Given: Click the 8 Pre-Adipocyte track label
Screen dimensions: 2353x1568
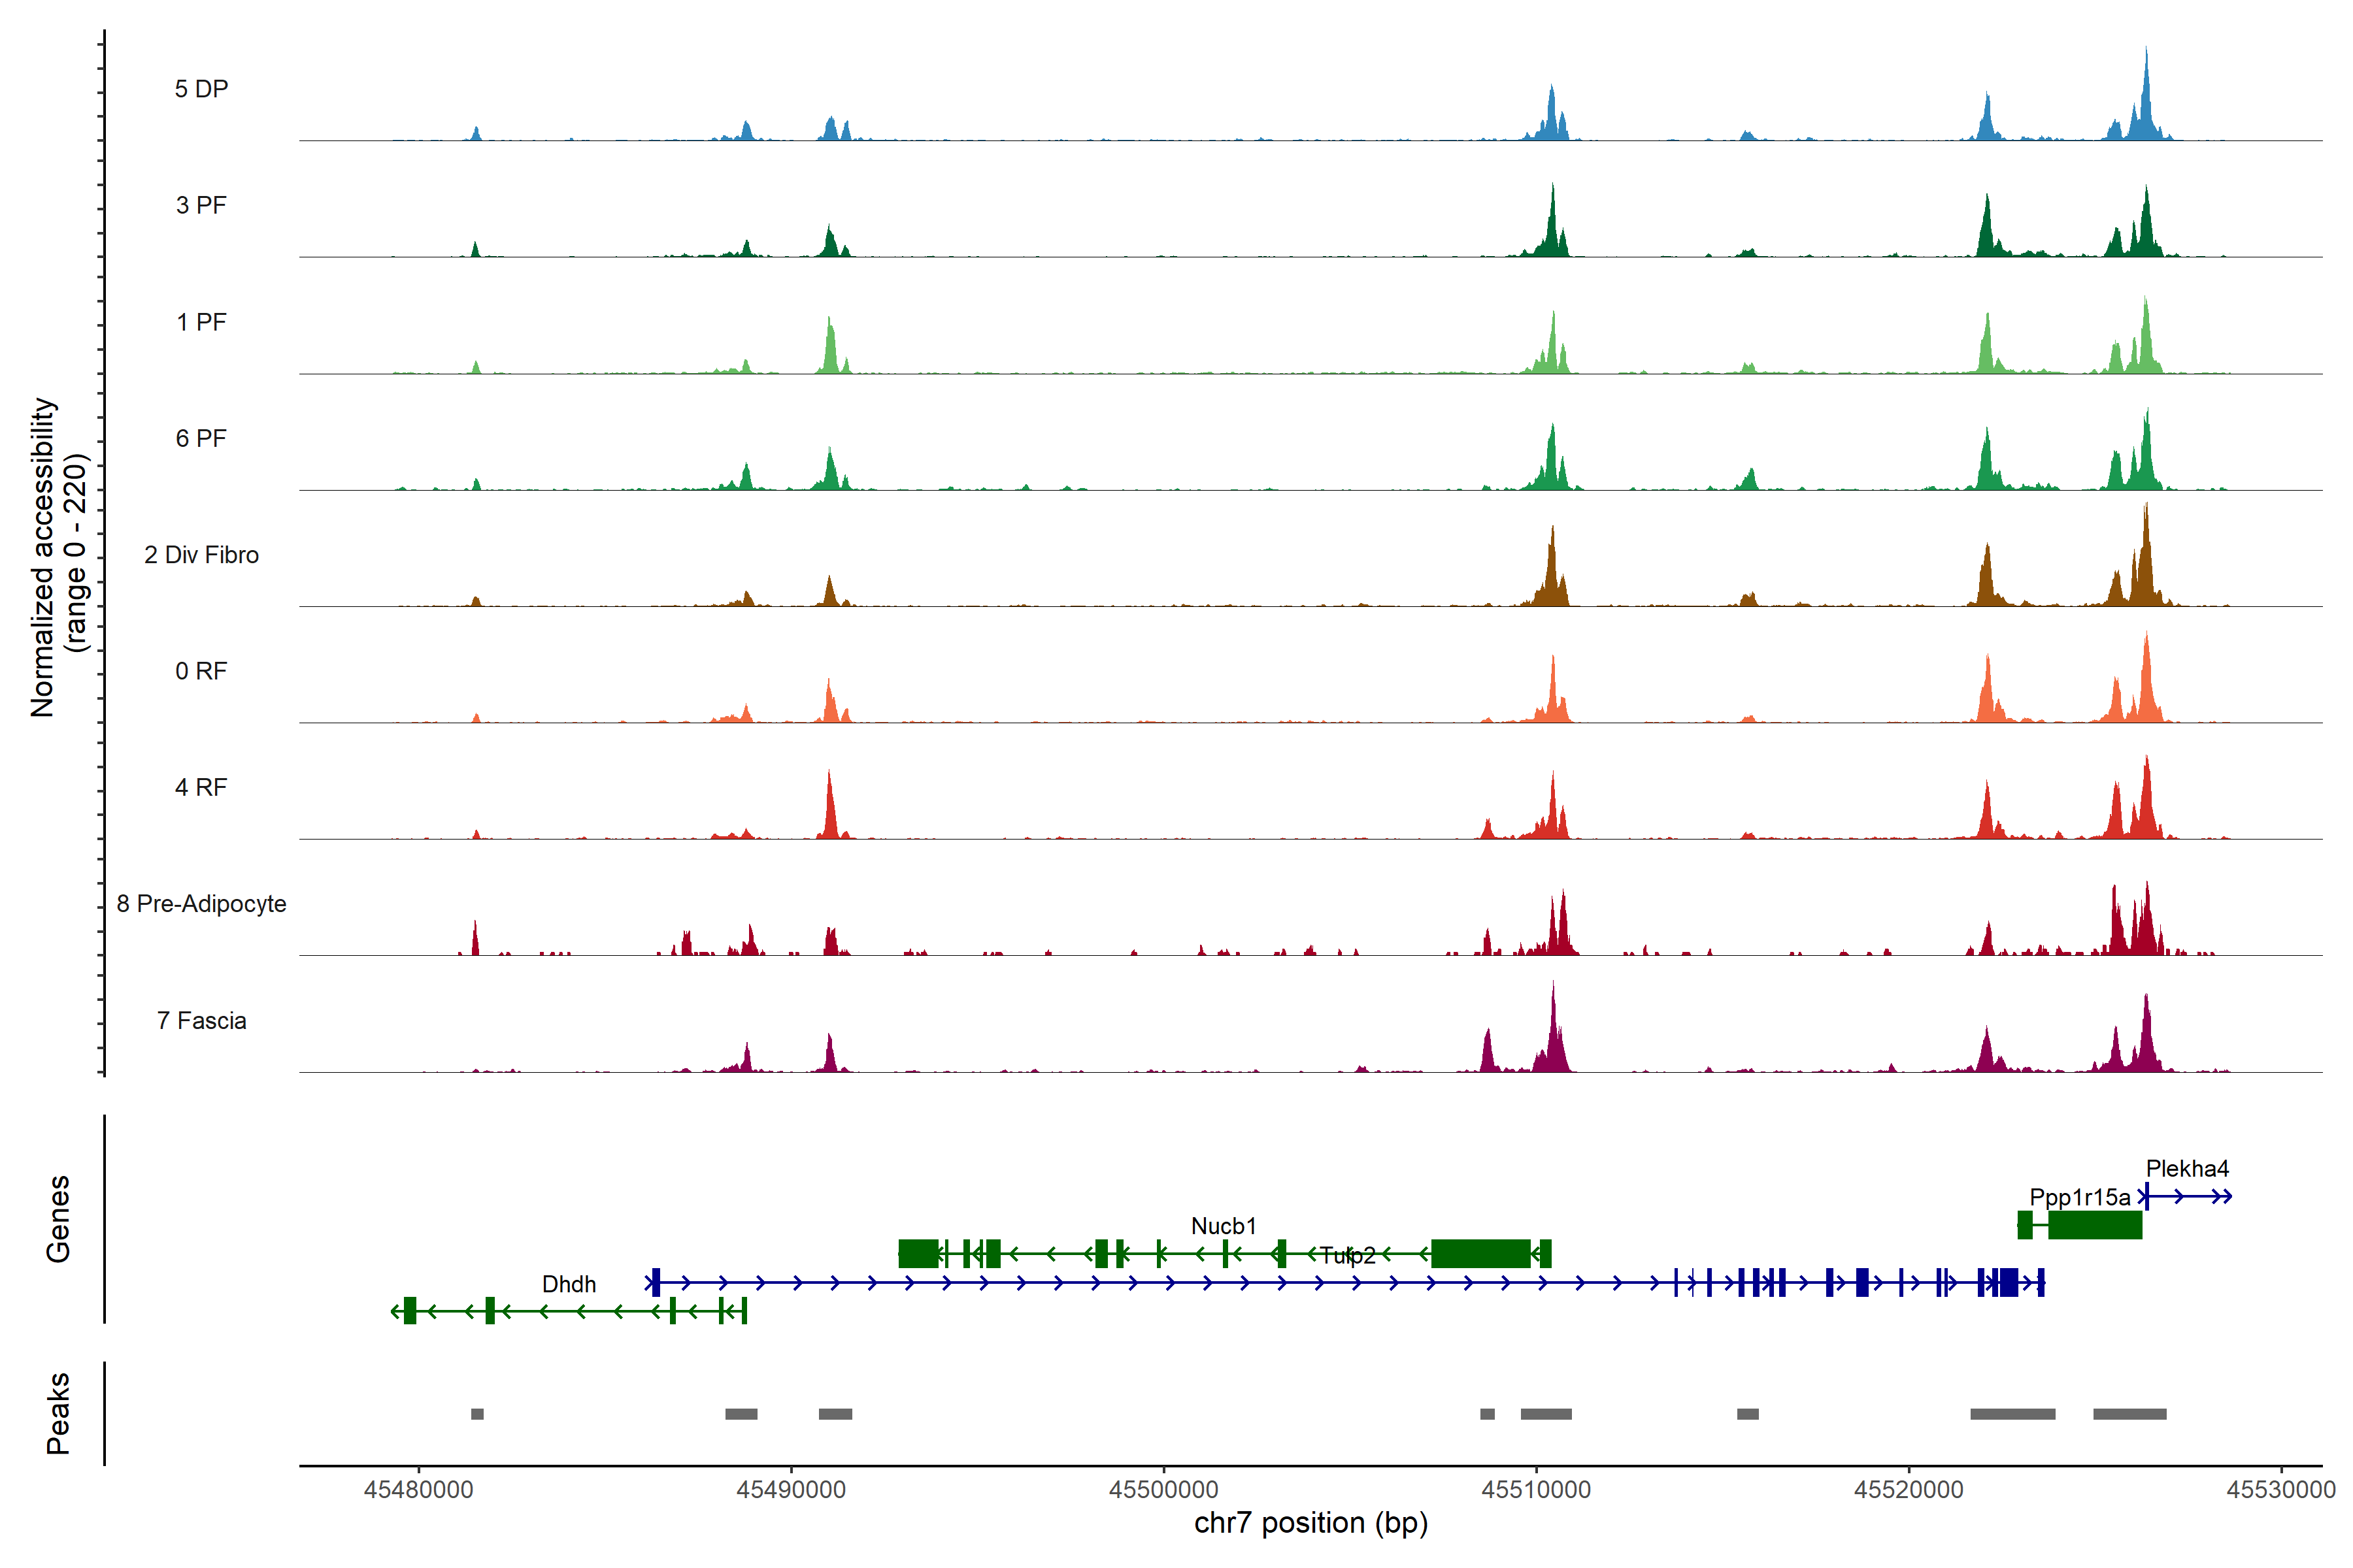Looking at the screenshot, I should click(201, 904).
